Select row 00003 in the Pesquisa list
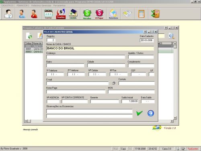This screenshot has height=151, width=201. [34, 52]
